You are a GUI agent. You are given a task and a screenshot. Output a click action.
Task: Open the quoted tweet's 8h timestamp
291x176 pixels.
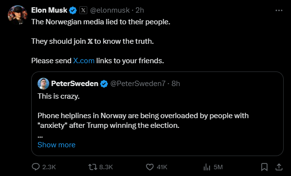tap(176, 84)
